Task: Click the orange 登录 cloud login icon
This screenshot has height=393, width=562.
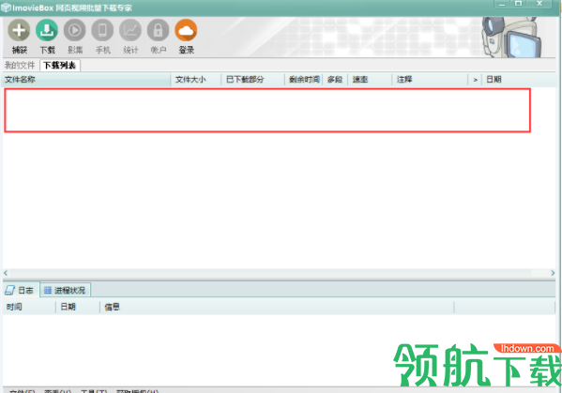Action: (x=186, y=30)
